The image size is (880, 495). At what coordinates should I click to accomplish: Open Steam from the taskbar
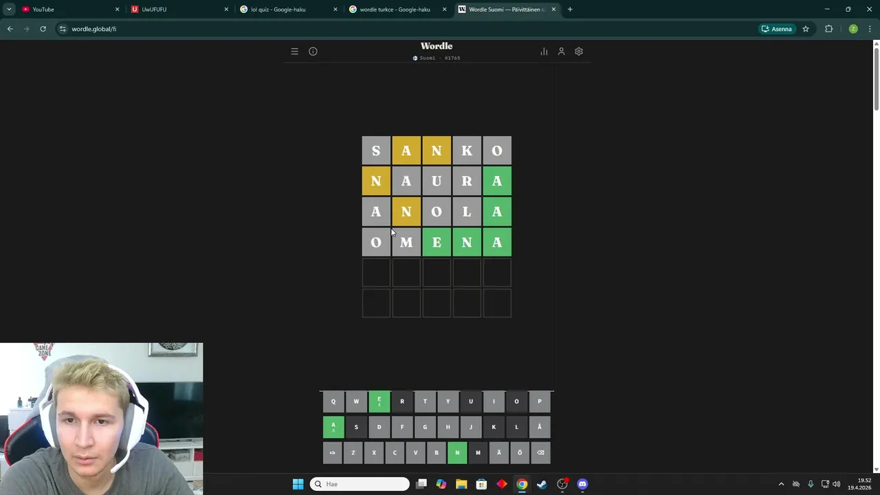point(542,484)
